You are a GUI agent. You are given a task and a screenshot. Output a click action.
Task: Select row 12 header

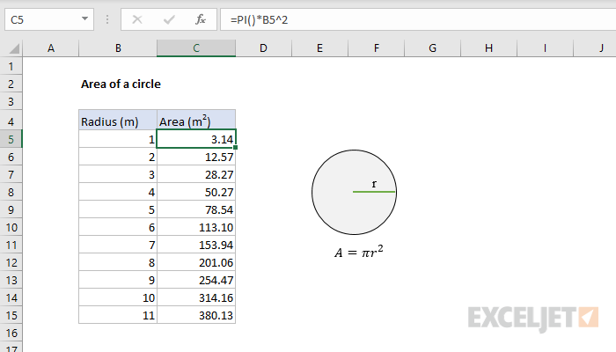pos(11,262)
